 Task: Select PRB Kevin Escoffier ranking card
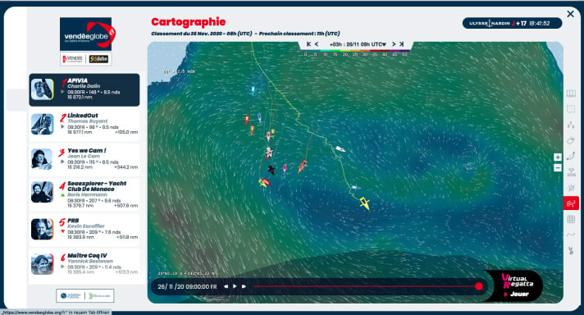tap(84, 229)
